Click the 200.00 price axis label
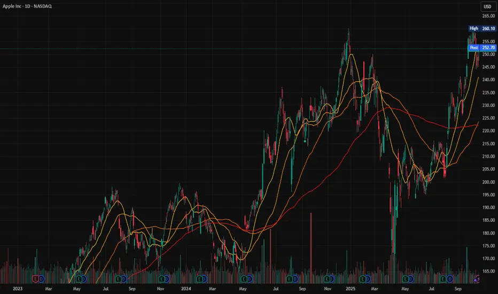Viewport: 498px width, 294px height. tap(488, 182)
